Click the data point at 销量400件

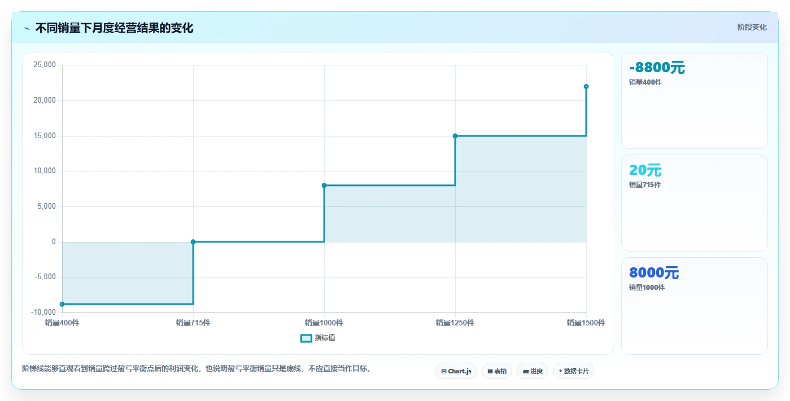coord(62,304)
